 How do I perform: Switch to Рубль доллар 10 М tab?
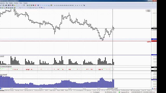(39, 90)
